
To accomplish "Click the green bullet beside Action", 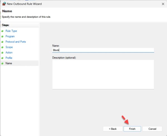I will tap(2, 53).
